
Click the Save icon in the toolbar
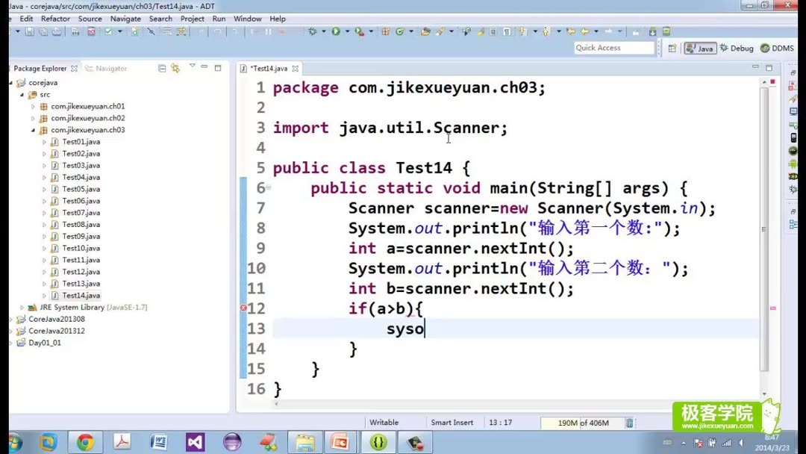(30, 31)
